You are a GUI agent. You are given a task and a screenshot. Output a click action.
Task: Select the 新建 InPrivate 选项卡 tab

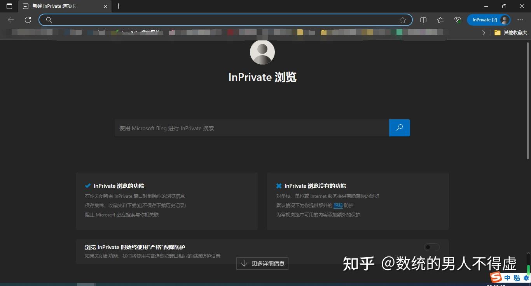(x=65, y=6)
